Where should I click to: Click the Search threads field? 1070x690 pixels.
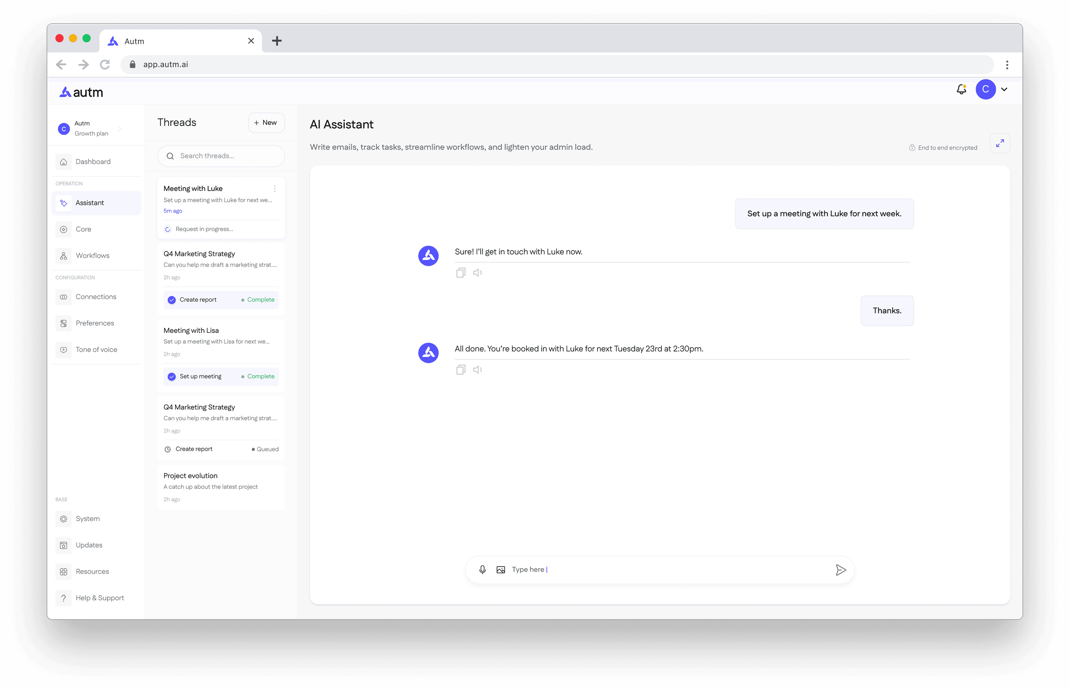tap(221, 156)
